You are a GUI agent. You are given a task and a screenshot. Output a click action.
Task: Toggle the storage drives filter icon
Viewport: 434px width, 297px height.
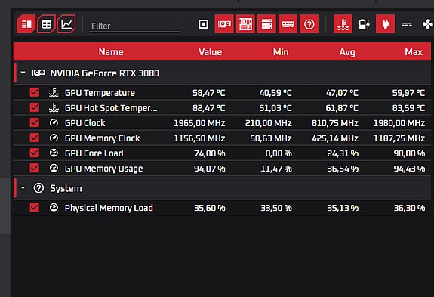pos(266,24)
